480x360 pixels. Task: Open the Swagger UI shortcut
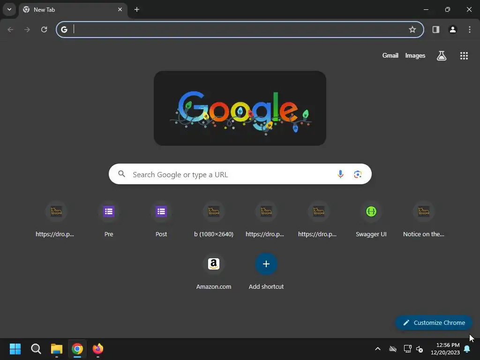371,219
